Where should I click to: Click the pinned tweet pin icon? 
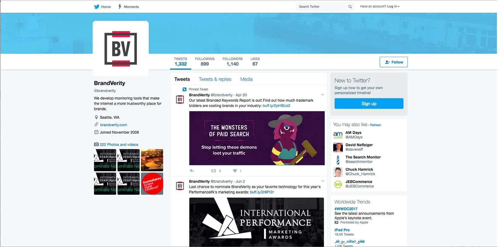(x=184, y=89)
